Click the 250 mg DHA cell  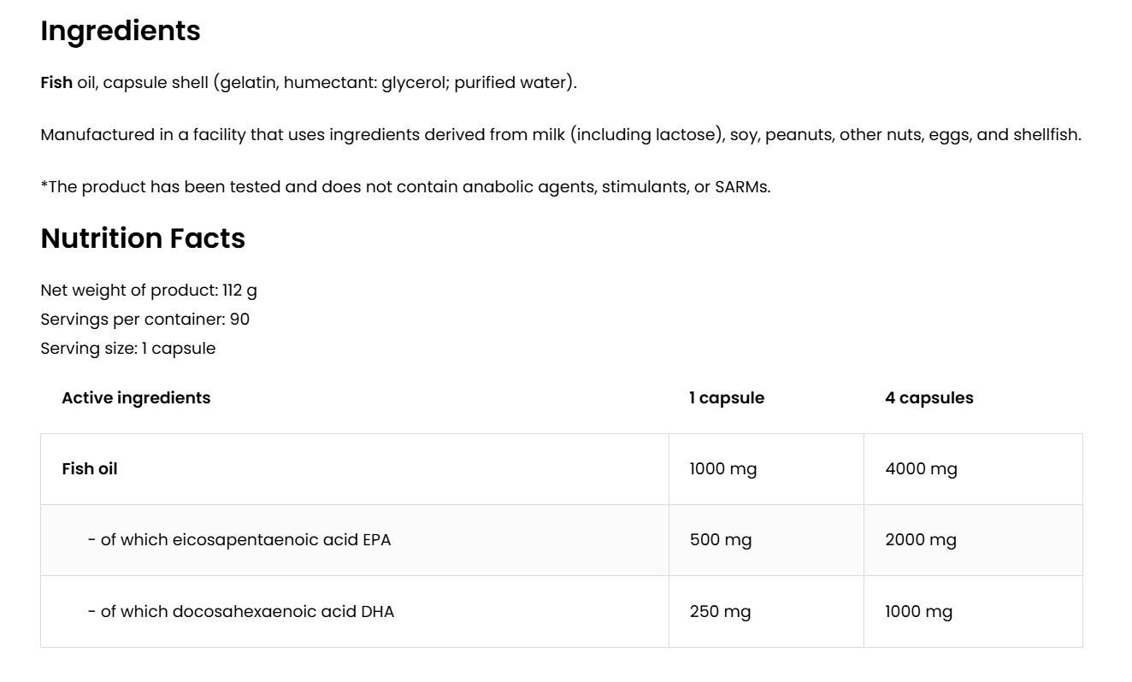tap(720, 612)
